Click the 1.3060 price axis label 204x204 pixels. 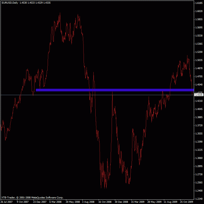[x=199, y=158]
